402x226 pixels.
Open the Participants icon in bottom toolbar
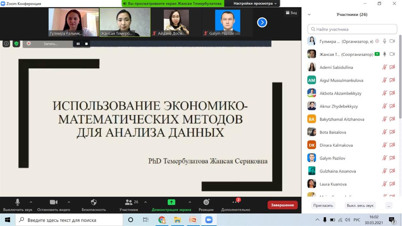click(x=129, y=202)
